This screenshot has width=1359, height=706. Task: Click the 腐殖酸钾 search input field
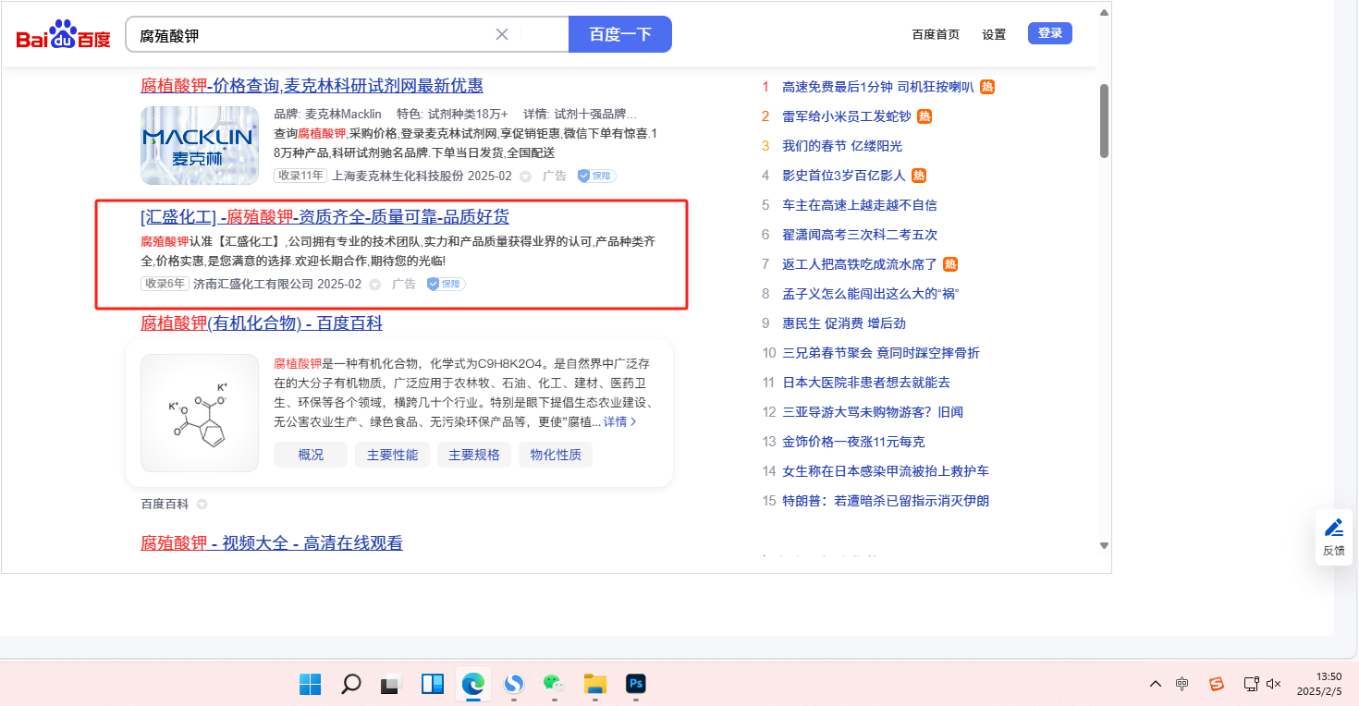click(x=314, y=35)
